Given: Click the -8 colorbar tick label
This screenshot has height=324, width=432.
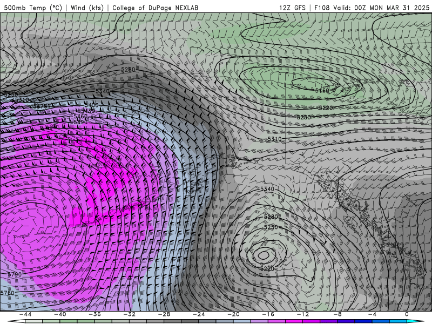Looking at the screenshot, I should click(x=338, y=314).
